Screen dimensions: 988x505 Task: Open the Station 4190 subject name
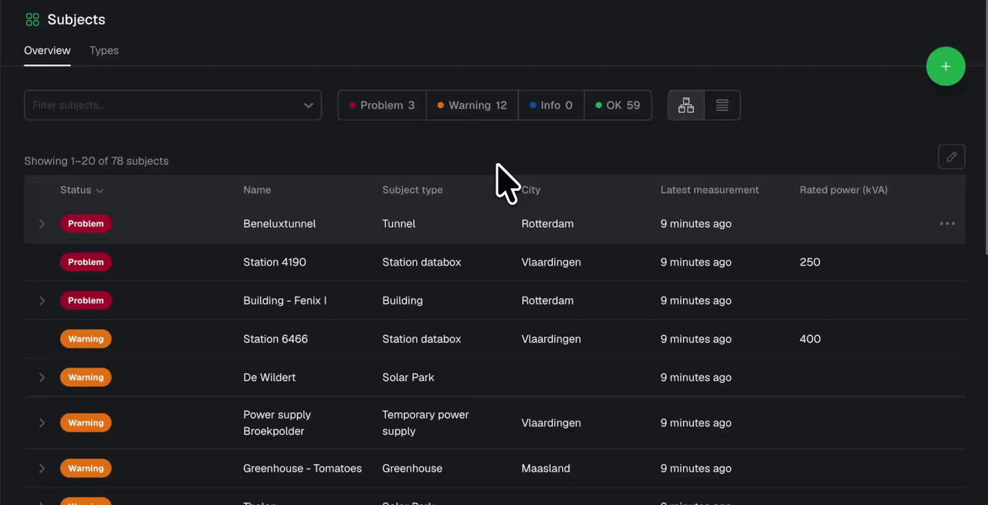275,262
